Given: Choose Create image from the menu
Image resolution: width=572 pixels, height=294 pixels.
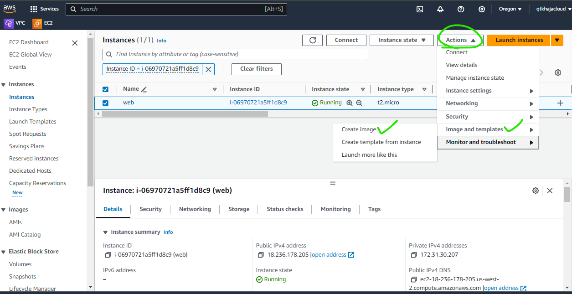Looking at the screenshot, I should [358, 129].
